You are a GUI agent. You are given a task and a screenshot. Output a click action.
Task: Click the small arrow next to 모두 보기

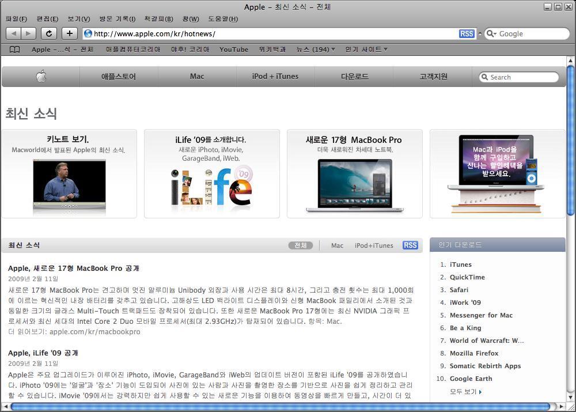pyautogui.click(x=480, y=392)
